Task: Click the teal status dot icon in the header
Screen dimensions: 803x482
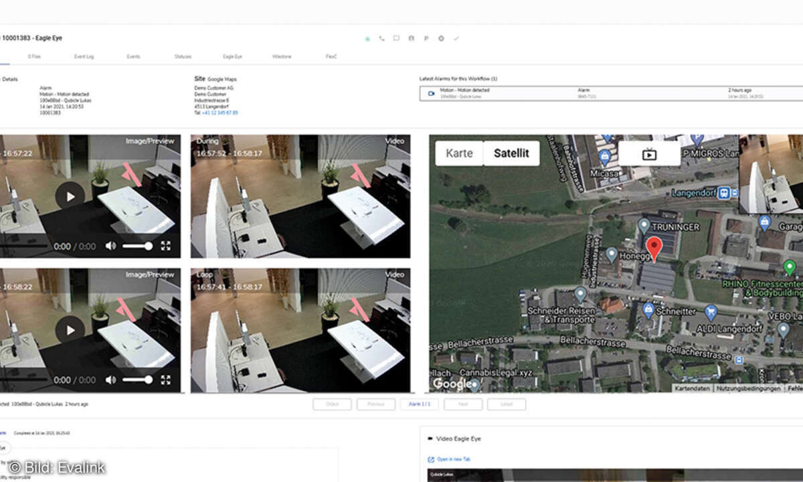Action: 367,39
